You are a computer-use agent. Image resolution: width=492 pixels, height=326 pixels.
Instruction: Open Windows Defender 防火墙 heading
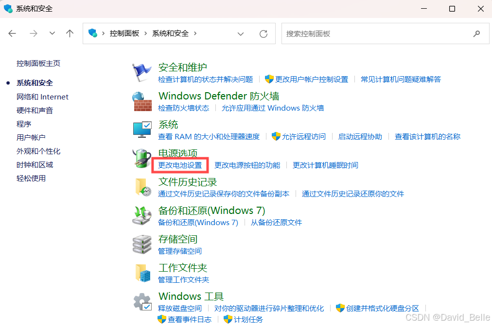coord(219,96)
